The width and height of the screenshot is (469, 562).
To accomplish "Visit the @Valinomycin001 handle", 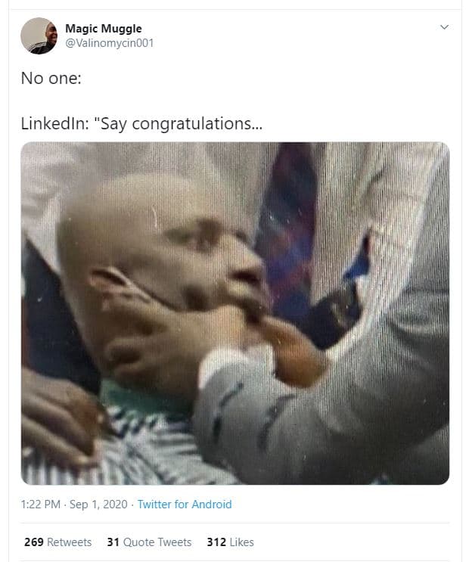I will pyautogui.click(x=109, y=43).
